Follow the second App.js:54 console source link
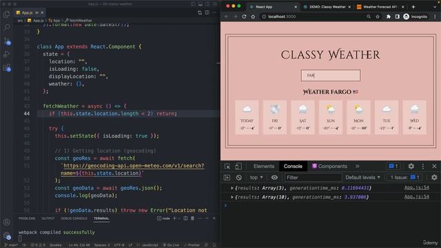Screen dimensions: 441x248 point(416,197)
